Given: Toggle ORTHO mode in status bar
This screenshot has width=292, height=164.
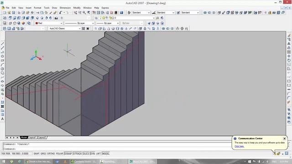Looking at the screenshot, I should click(x=51, y=154).
